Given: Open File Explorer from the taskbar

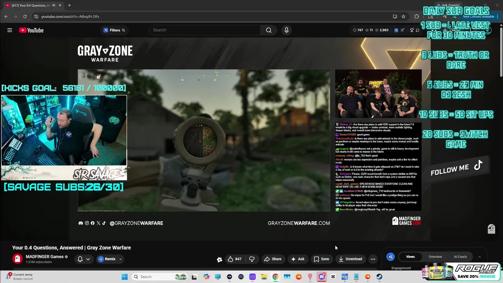Looking at the screenshot, I should click(264, 277).
